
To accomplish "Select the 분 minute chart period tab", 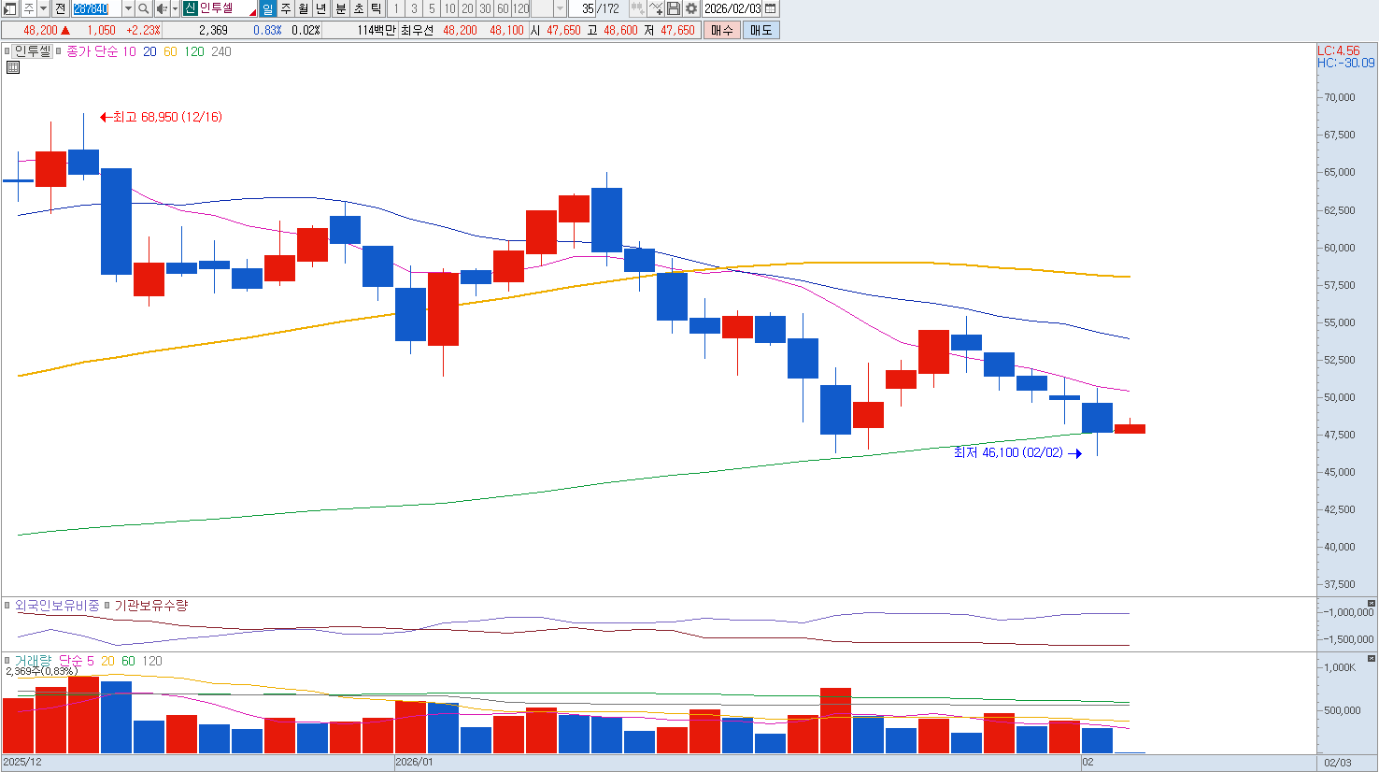I will coord(340,8).
